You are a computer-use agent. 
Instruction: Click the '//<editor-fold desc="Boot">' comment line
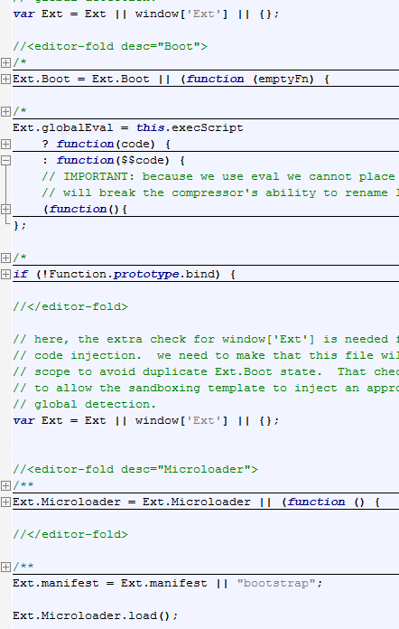(110, 46)
